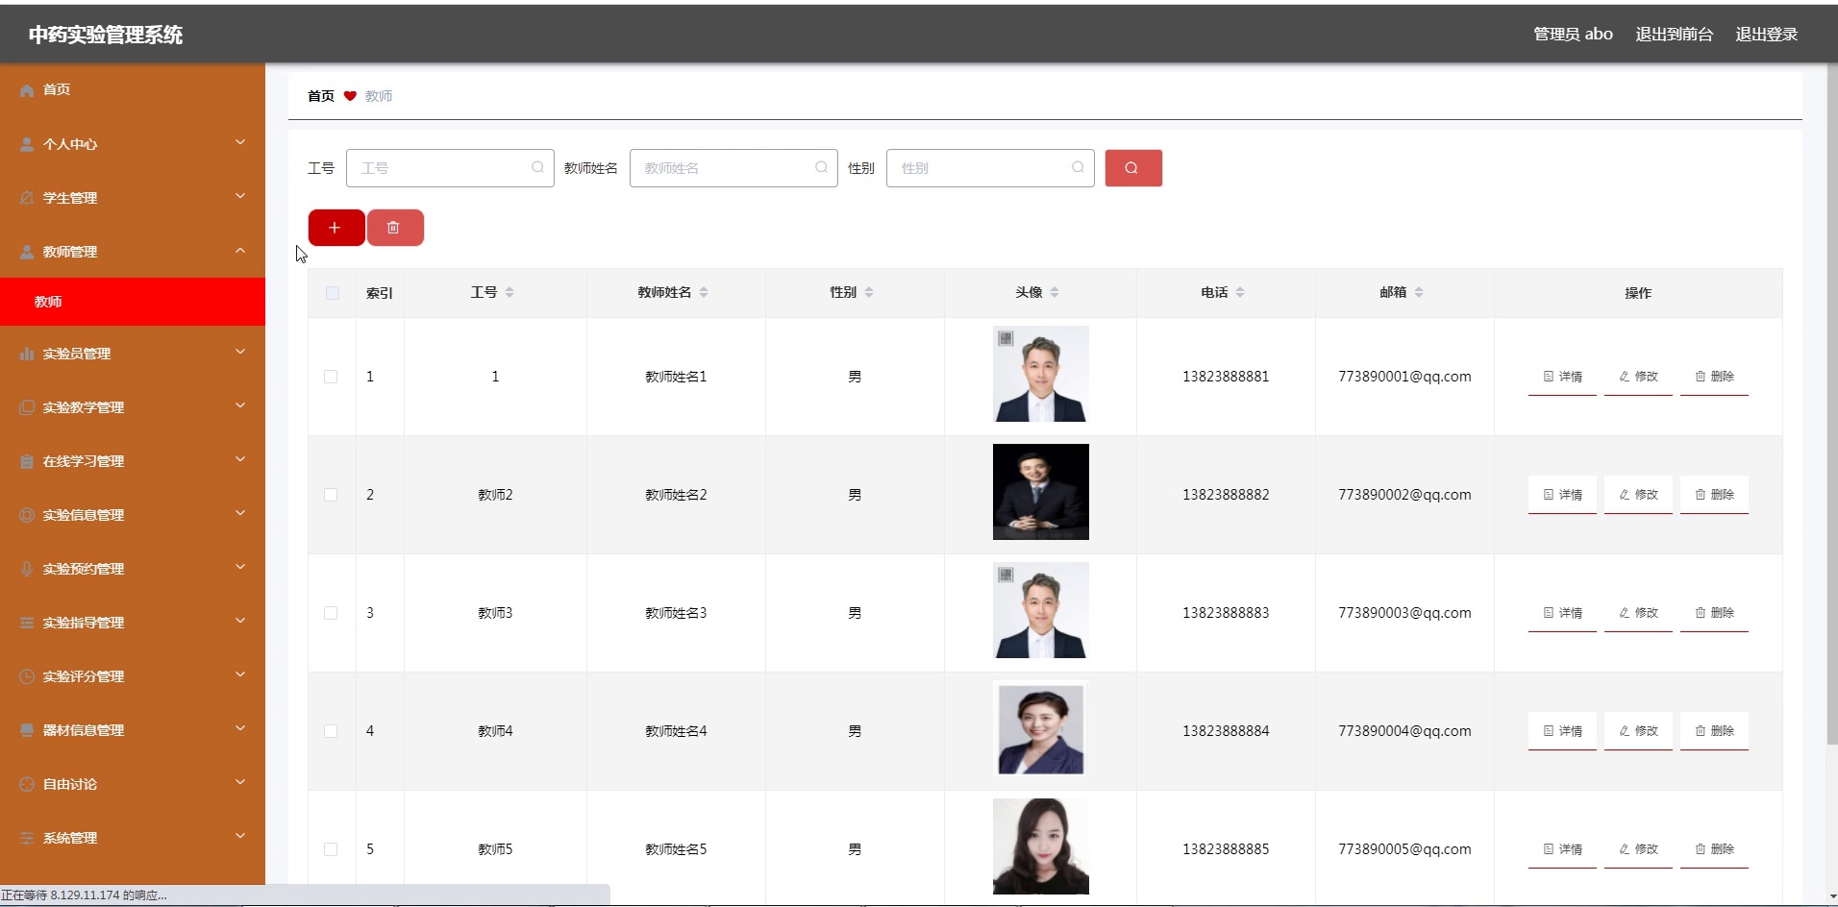Click 退出登录 in top bar
Viewport: 1838px width, 907px height.
tap(1766, 35)
